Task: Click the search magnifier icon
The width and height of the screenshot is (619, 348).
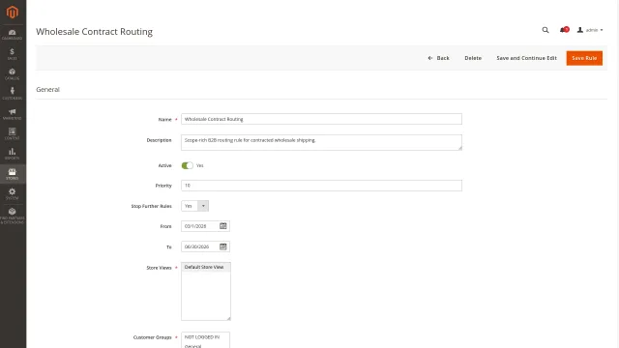Action: point(545,30)
